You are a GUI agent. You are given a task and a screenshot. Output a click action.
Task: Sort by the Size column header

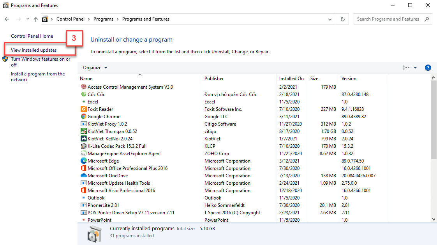click(323, 79)
